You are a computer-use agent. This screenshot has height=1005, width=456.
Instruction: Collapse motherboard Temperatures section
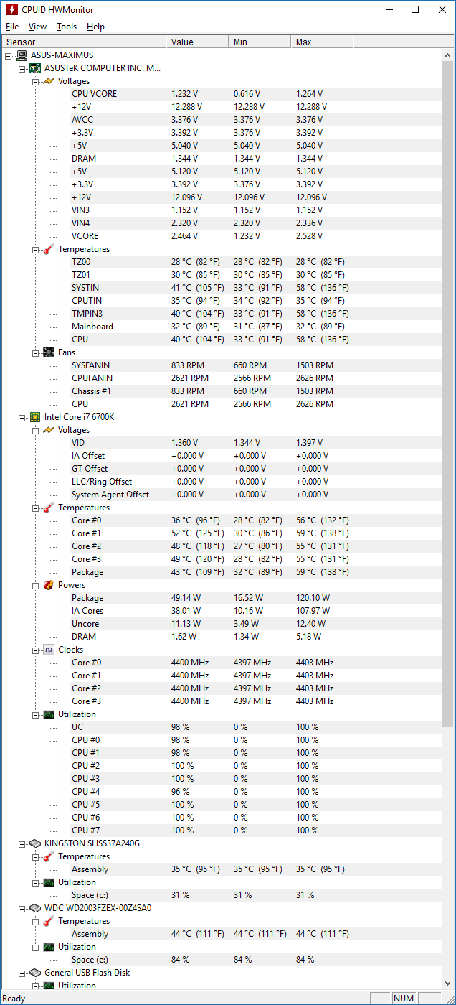tap(34, 249)
